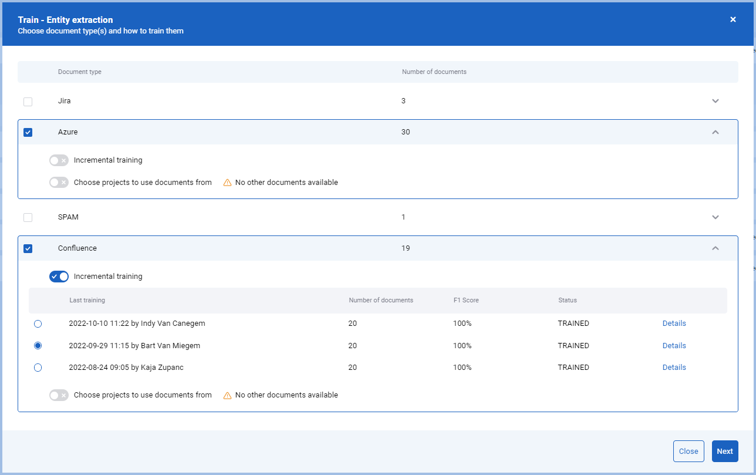Click the Azure document type name

pos(68,132)
